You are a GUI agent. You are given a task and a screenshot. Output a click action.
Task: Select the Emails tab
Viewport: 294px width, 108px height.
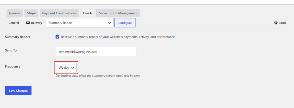[88, 13]
